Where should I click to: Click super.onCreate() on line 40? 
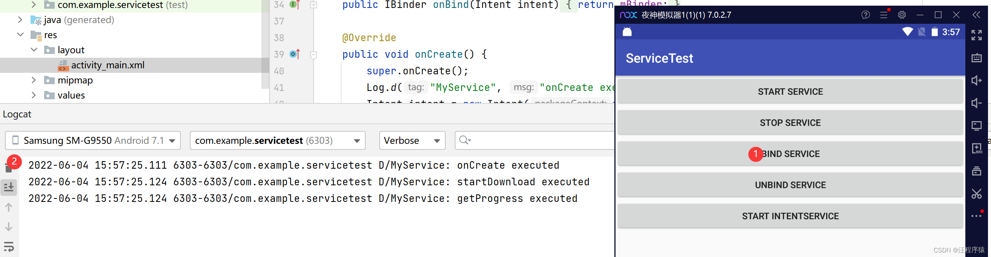click(x=417, y=71)
